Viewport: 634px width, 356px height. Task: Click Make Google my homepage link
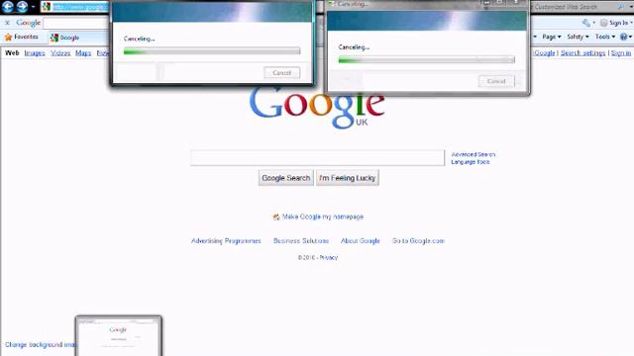coord(323,217)
